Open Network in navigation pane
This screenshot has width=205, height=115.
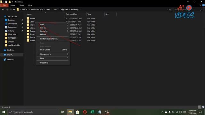coord(10,60)
